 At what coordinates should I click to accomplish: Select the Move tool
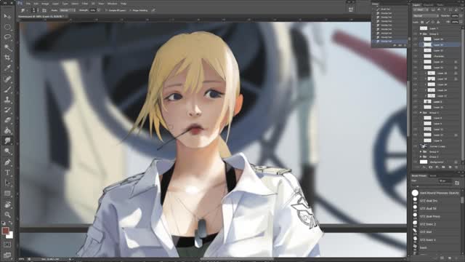point(7,16)
